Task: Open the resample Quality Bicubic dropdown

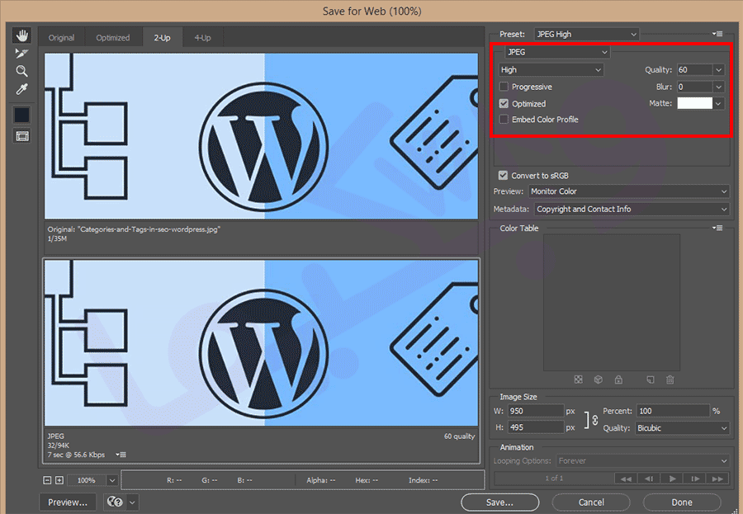Action: coord(683,427)
